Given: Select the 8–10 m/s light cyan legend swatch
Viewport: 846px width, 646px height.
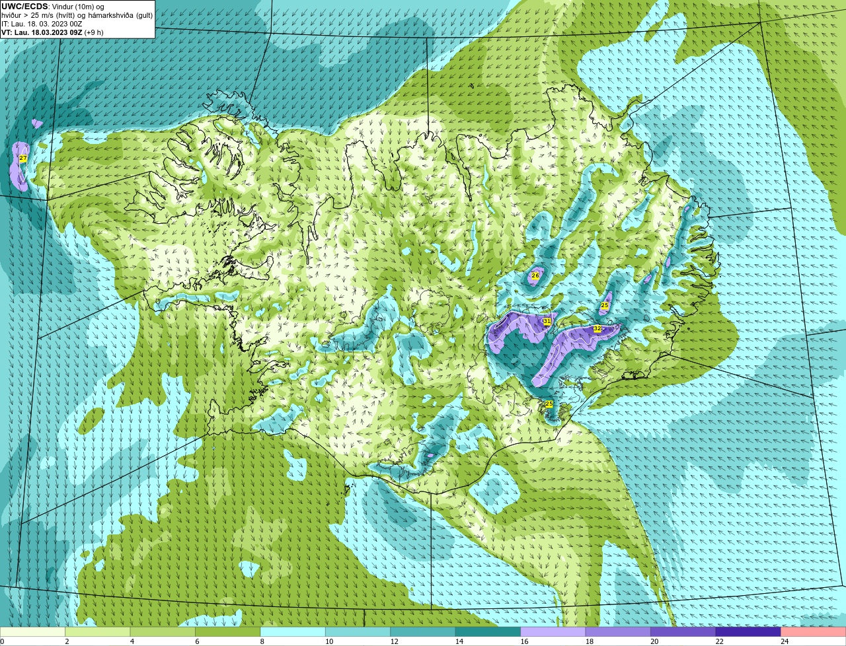Looking at the screenshot, I should [x=293, y=632].
